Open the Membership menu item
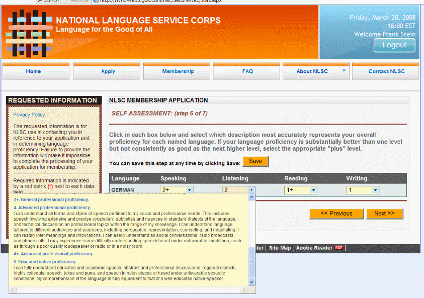Viewport: 424px width, 298px height. 177,71
